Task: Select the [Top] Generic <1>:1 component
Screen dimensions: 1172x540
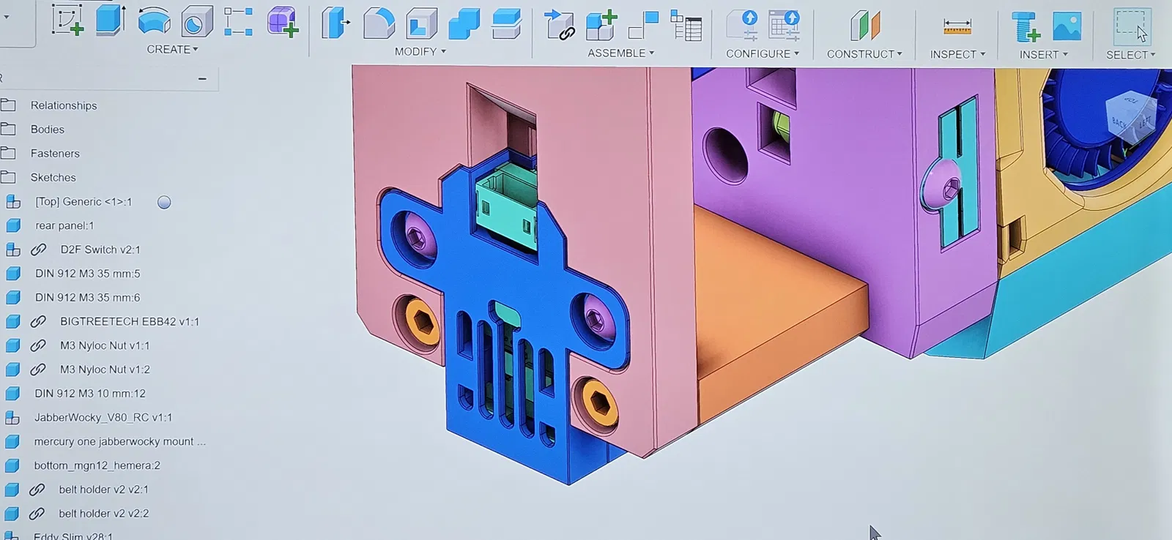Action: (x=84, y=202)
